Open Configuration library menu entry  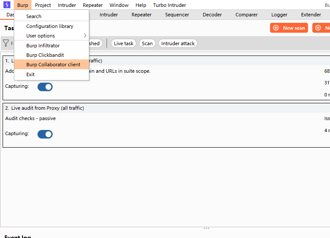[52, 26]
